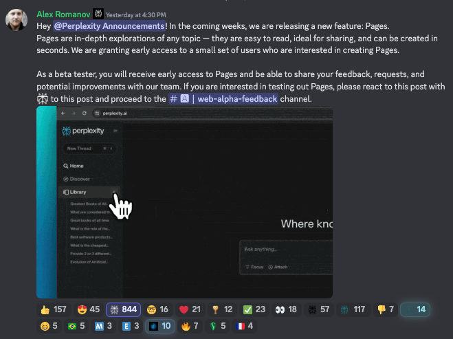
Task: Click the eyes emoji reaction with 18
Action: [287, 309]
